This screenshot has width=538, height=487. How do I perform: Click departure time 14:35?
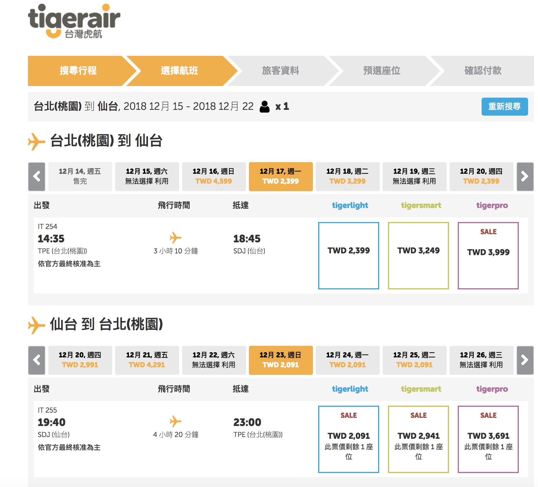(51, 239)
